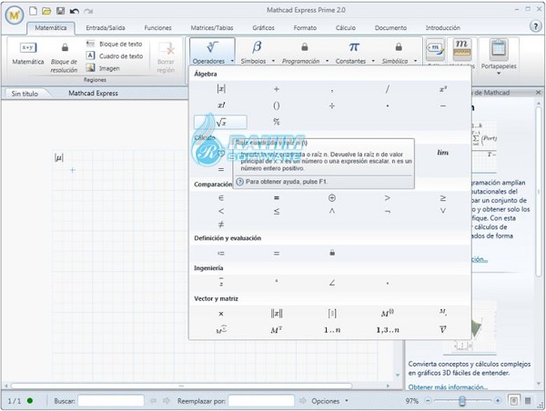
Task: Open the Formato ribbon tab
Action: tap(305, 28)
